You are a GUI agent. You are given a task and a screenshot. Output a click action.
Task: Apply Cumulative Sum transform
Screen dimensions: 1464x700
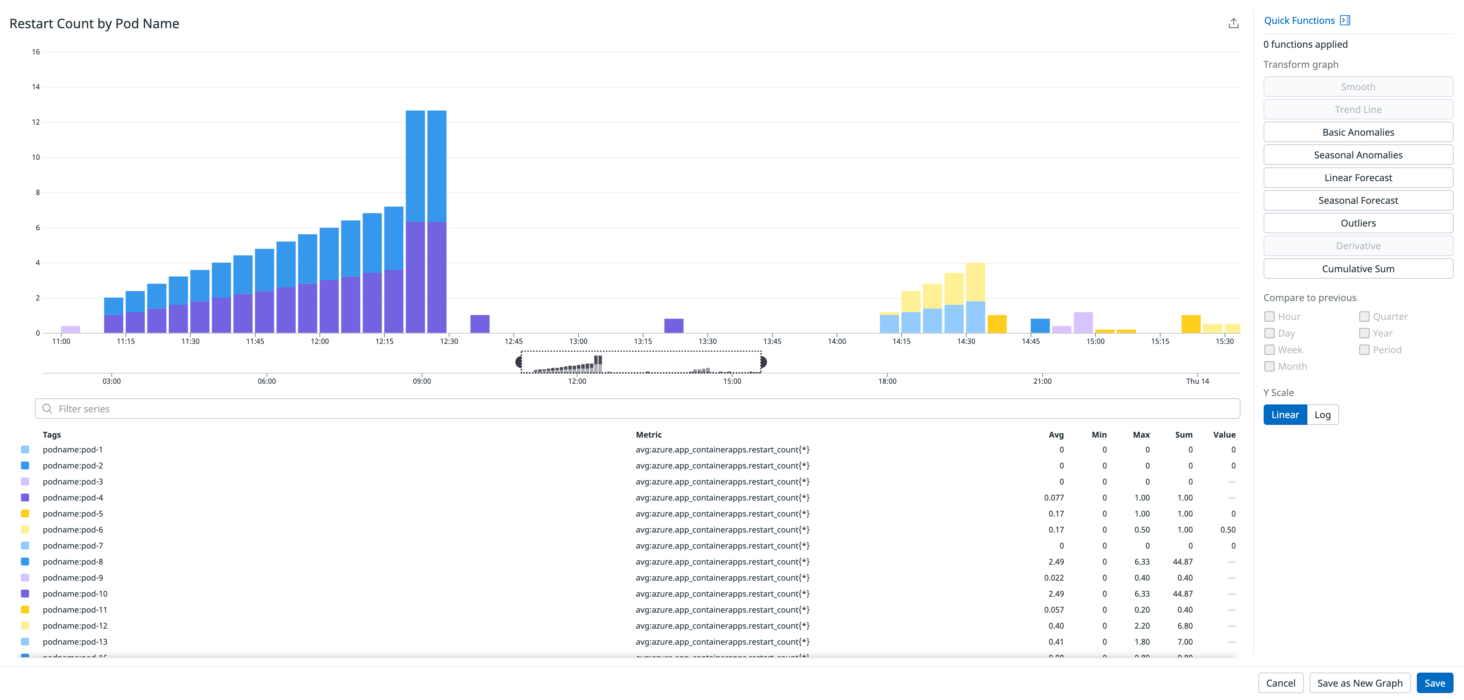[1358, 268]
